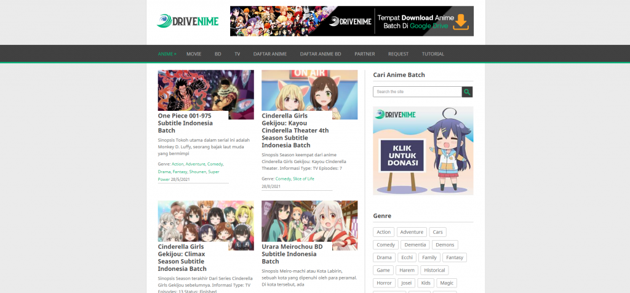Open the TUTORIAL page
630x293 pixels.
coord(433,54)
